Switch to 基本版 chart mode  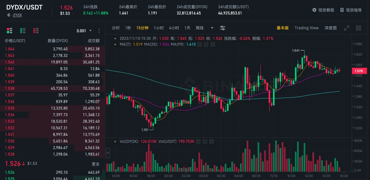pos(283,28)
